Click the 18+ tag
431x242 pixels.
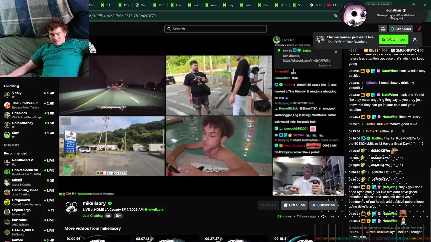point(118,216)
